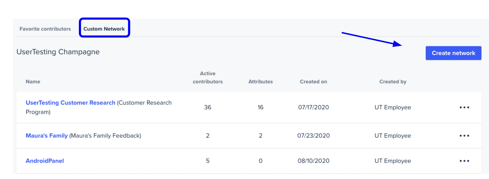The height and width of the screenshot is (179, 489).
Task: Click the Active contributors column header
Action: 208,77
